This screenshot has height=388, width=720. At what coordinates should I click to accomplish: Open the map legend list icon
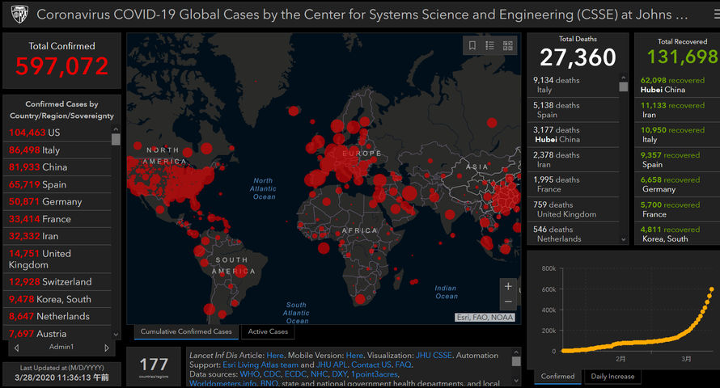[x=489, y=45]
